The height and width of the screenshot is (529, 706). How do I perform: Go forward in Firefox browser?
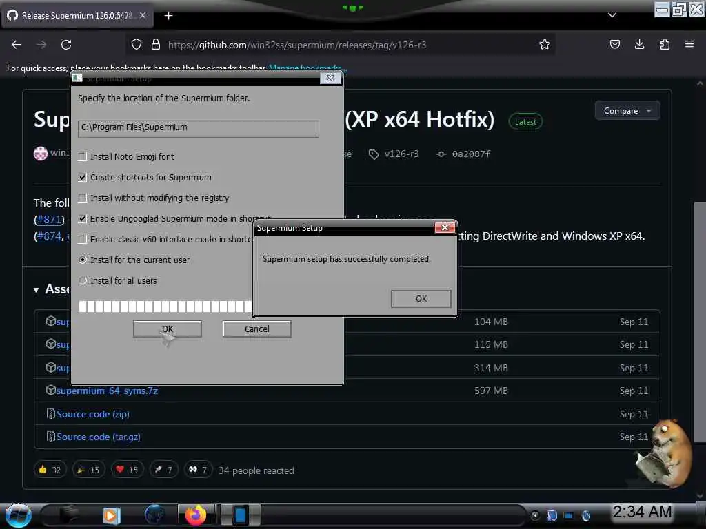[41, 45]
